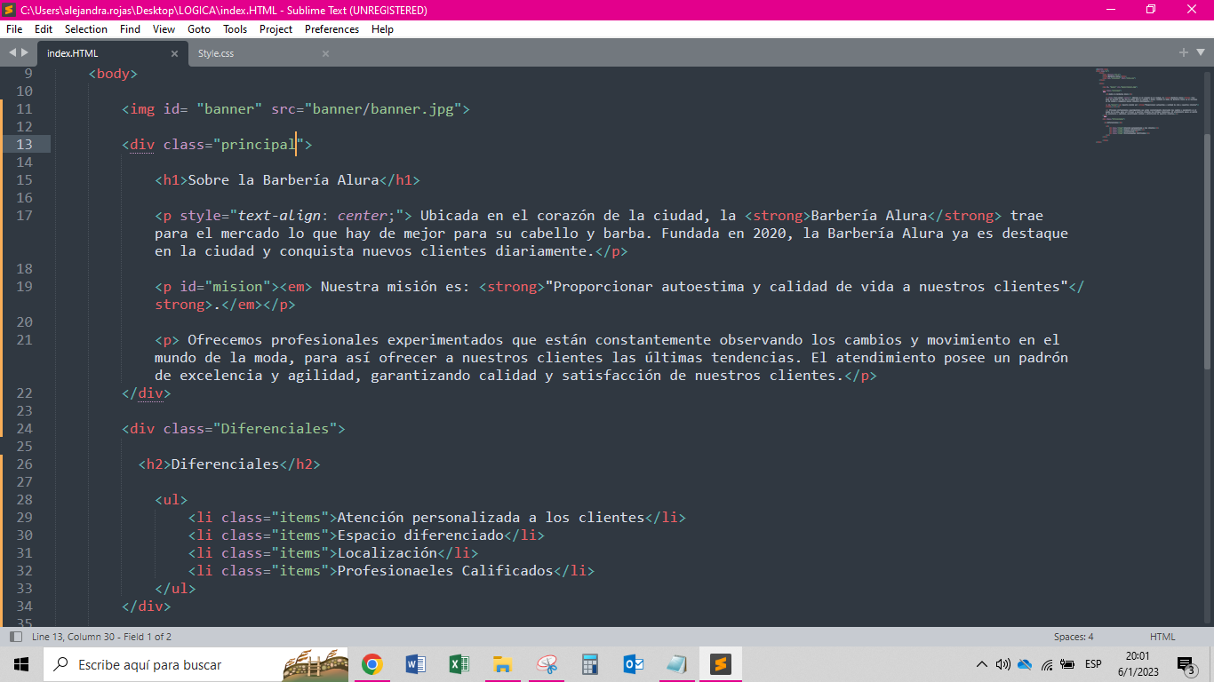Click the vertical editor scrollbar
The width and height of the screenshot is (1214, 682).
point(1207,250)
